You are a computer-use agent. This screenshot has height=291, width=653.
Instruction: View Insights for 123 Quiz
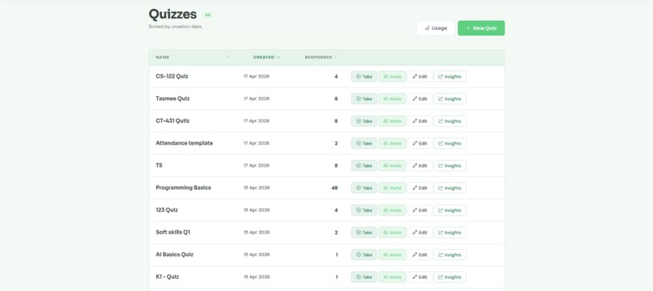pyautogui.click(x=450, y=210)
